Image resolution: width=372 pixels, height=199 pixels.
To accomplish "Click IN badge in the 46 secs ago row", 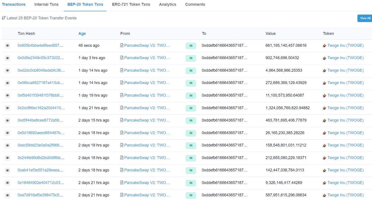I will pyautogui.click(x=191, y=46).
